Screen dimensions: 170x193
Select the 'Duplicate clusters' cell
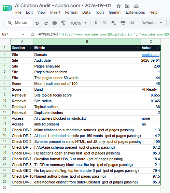tap(87, 113)
